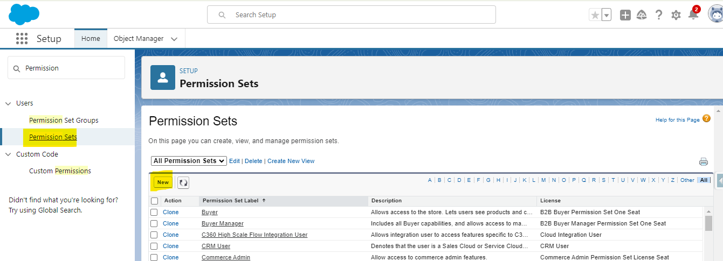This screenshot has height=261, width=723.
Task: Tick the checkbox for the Buyer Manager row
Action: click(154, 223)
